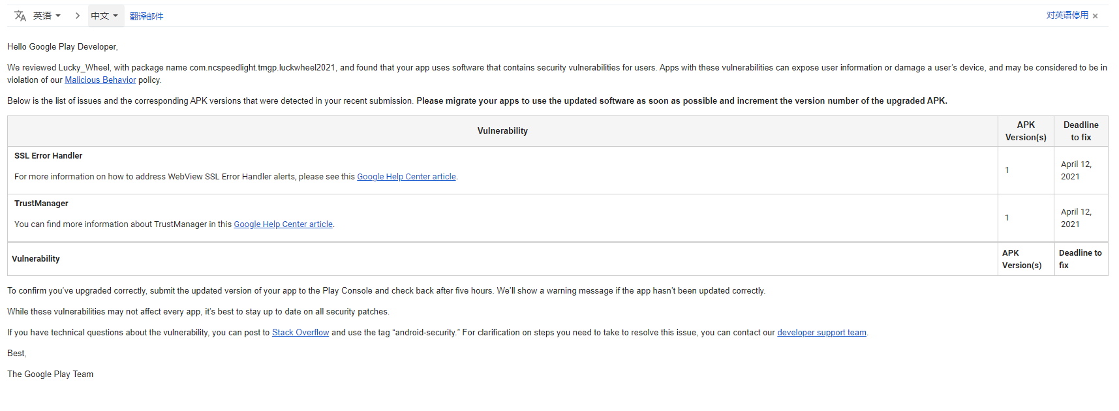Click the bold SSL Error Handler heading
1119x411 pixels.
tap(48, 156)
